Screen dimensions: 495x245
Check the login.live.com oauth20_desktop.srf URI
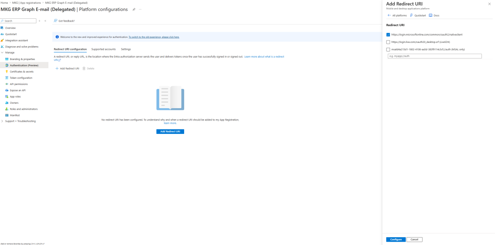click(388, 42)
